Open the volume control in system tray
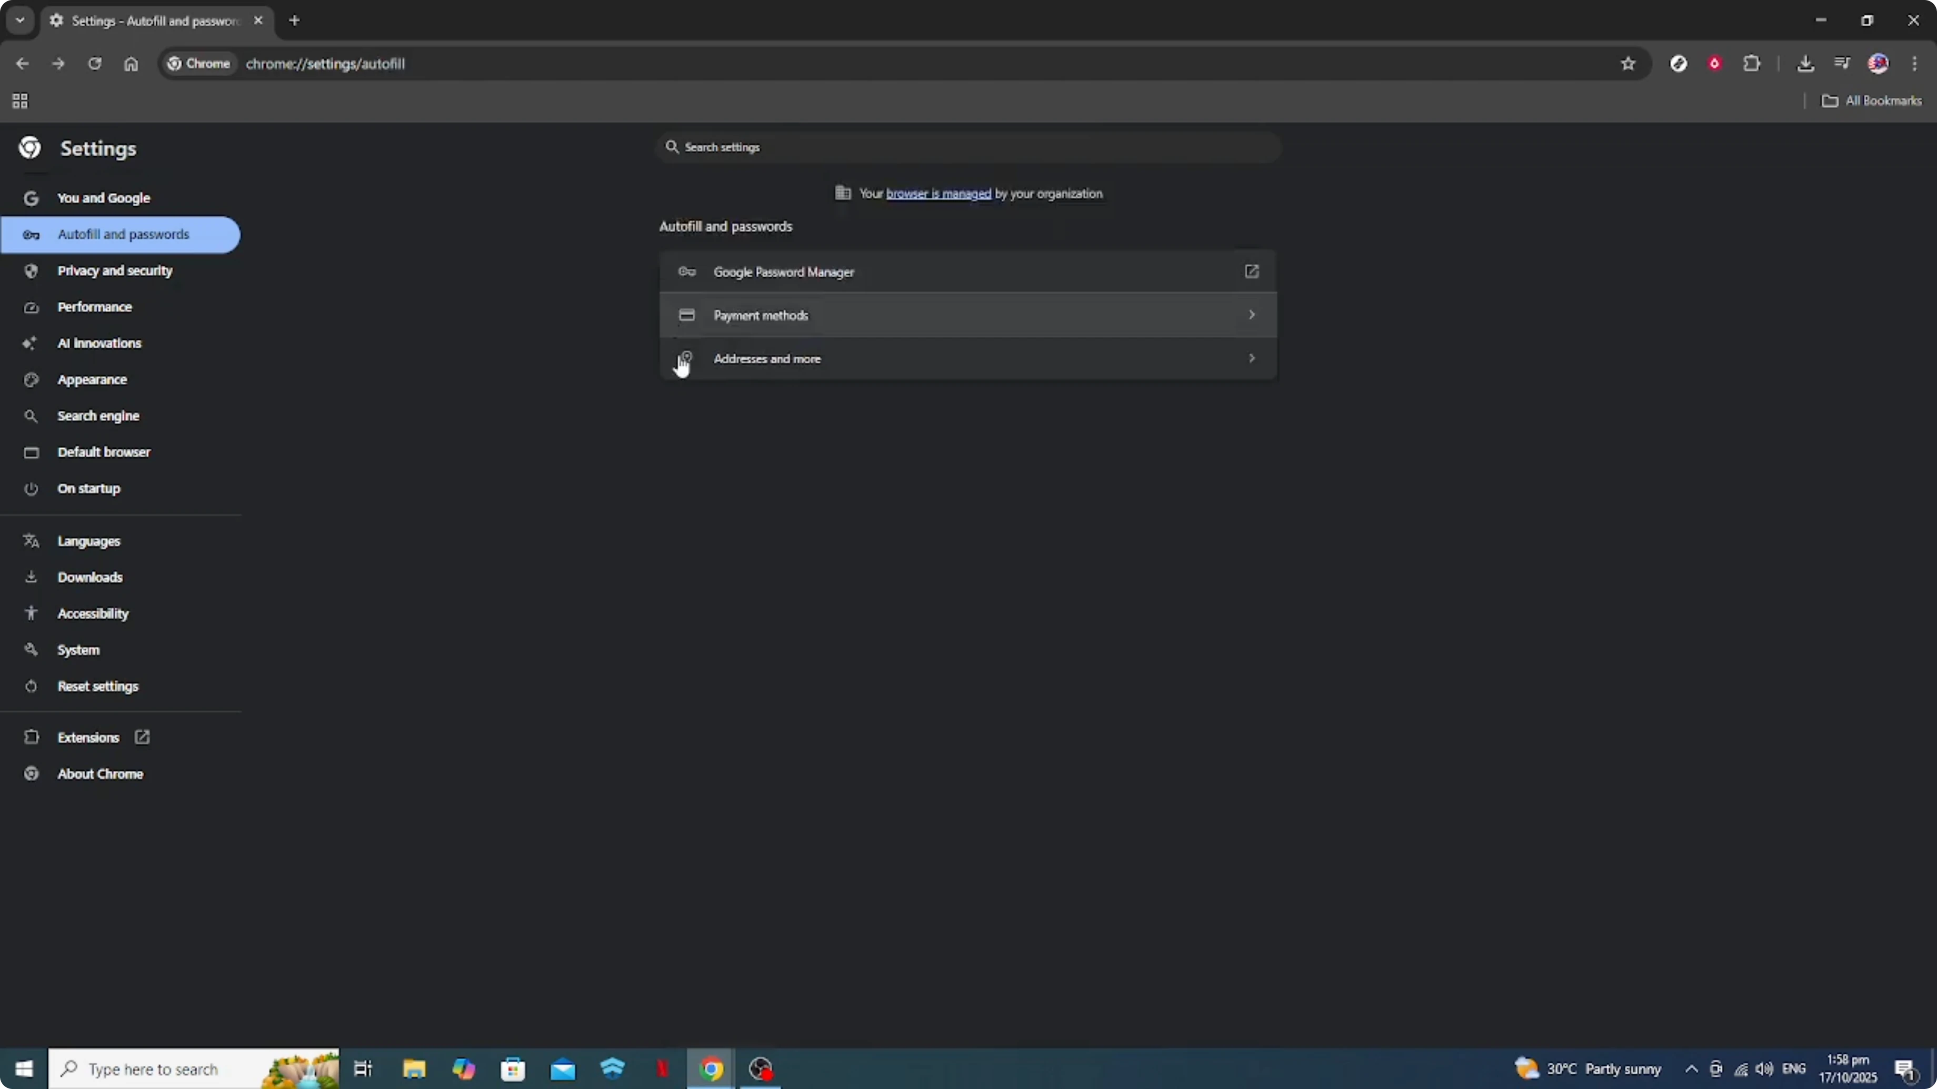 (x=1764, y=1068)
